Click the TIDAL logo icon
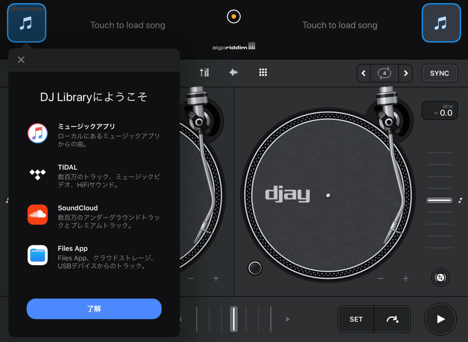 pos(37,174)
